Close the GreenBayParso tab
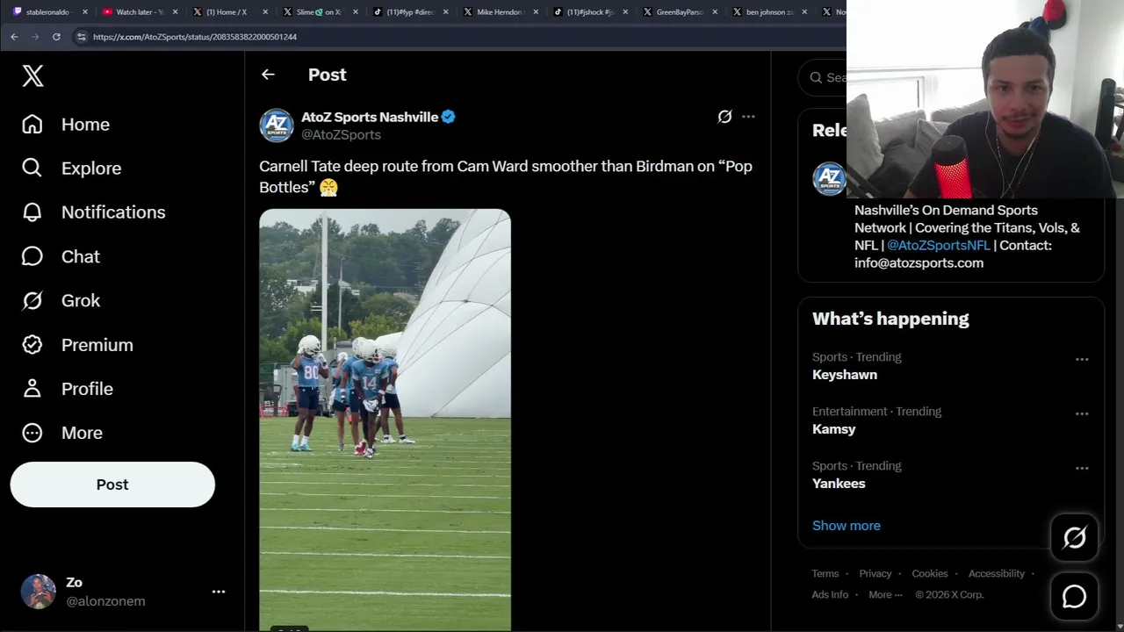Screen dimensions: 1124x632 point(715,12)
